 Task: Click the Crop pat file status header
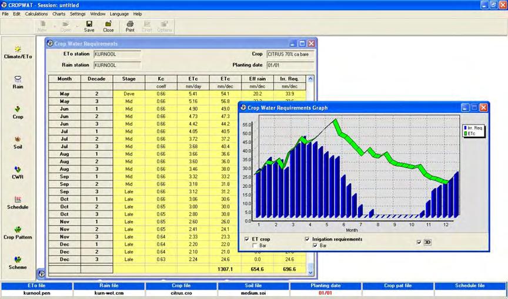pyautogui.click(x=398, y=285)
